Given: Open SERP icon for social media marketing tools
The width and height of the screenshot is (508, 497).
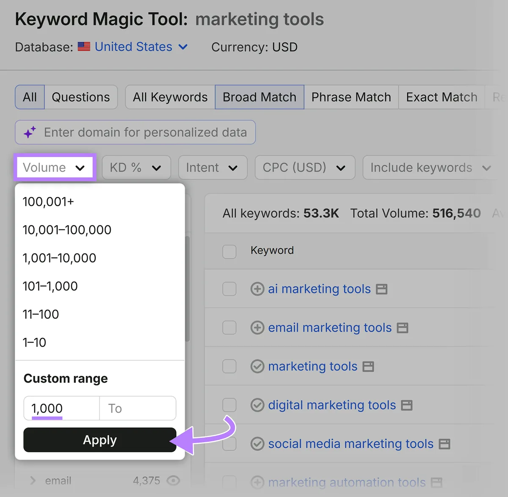Looking at the screenshot, I should pos(444,444).
